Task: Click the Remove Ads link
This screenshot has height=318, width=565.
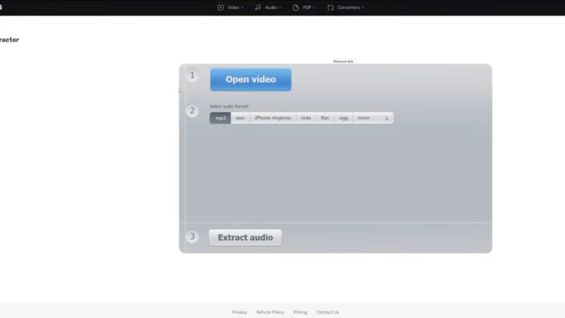Action: point(343,62)
